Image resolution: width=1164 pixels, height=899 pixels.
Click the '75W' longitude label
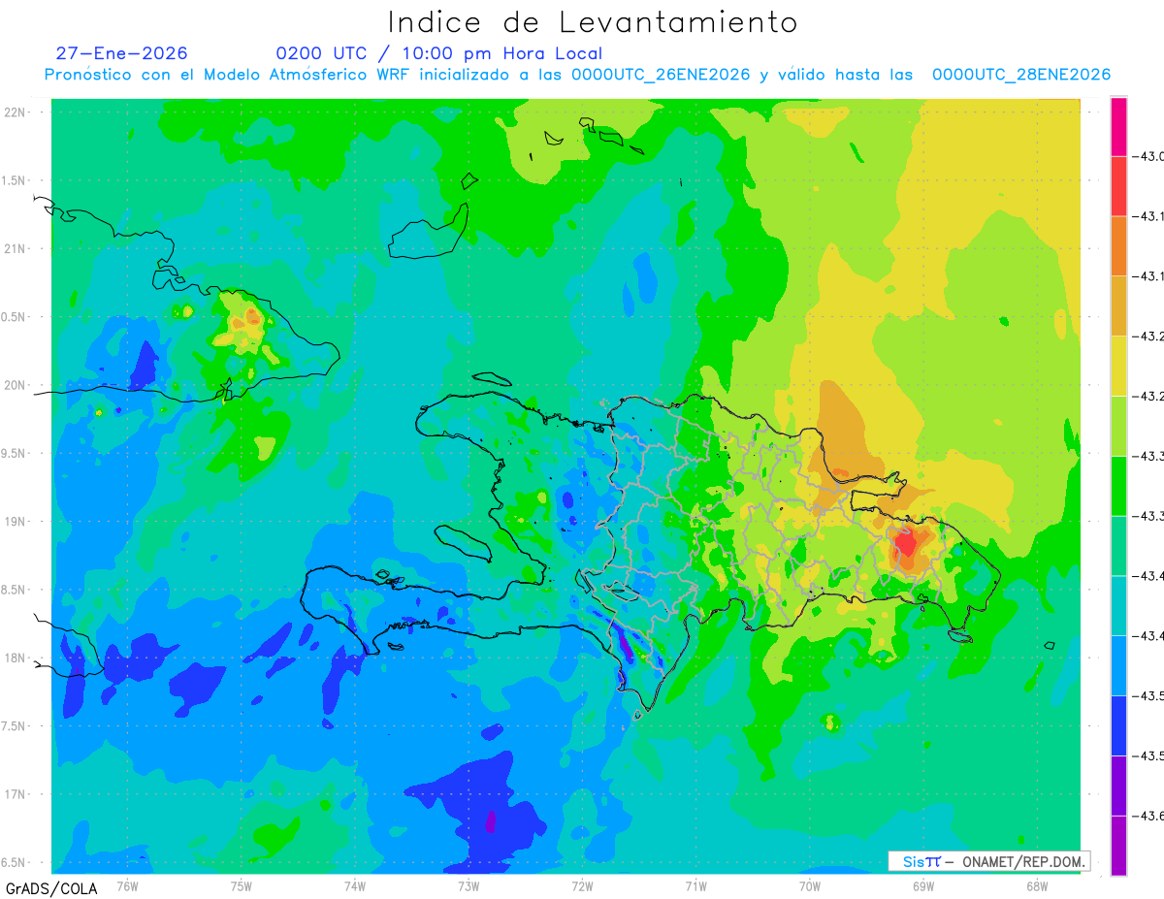tap(242, 885)
